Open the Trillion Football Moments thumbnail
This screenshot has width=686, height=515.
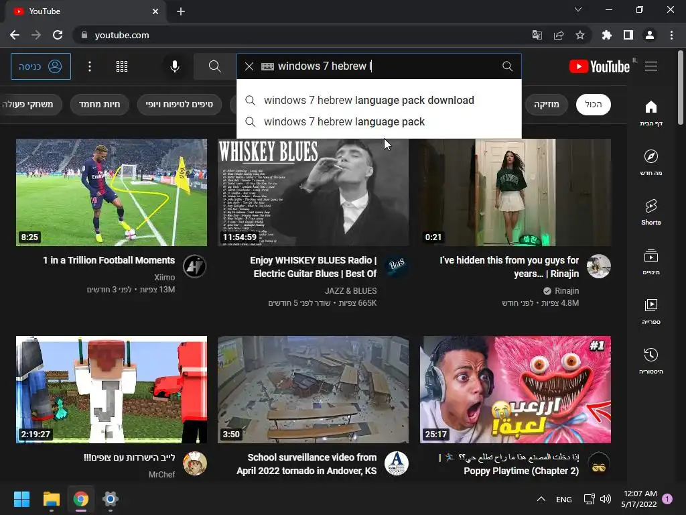(x=112, y=192)
